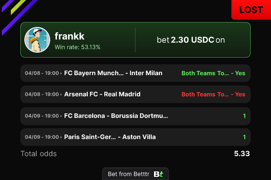Open Arsenal FC - Real Madrid match
This screenshot has height=180, width=271.
point(102,94)
